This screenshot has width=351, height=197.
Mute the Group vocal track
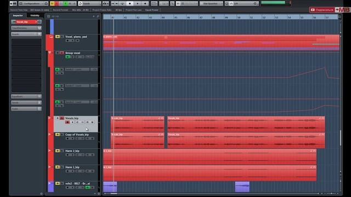tap(58, 53)
